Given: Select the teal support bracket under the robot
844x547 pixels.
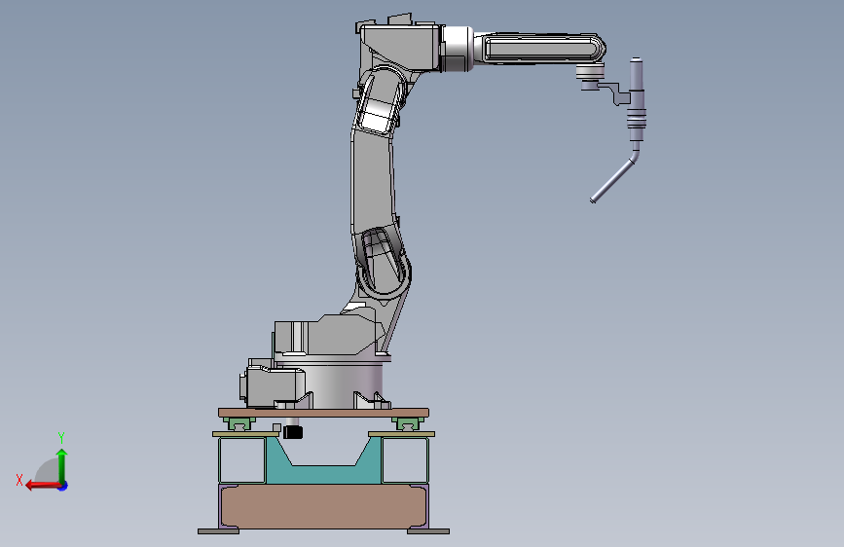Looking at the screenshot, I should (x=323, y=467).
